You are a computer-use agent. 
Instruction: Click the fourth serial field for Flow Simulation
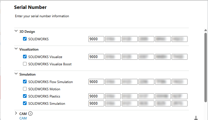[146, 82]
